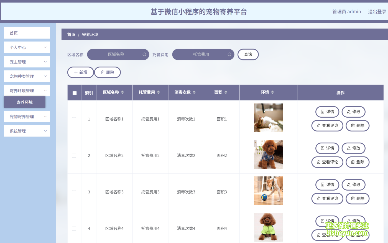This screenshot has width=388, height=243.
Task: Check the checkbox for row 2
Action: coord(74,155)
